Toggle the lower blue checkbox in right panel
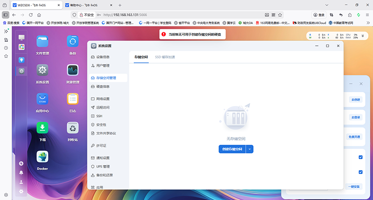373x200 pixels. click(x=360, y=172)
